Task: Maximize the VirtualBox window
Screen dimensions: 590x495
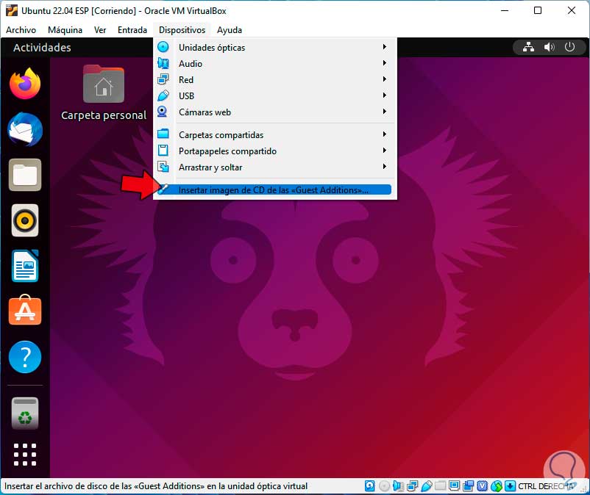Action: (538, 10)
